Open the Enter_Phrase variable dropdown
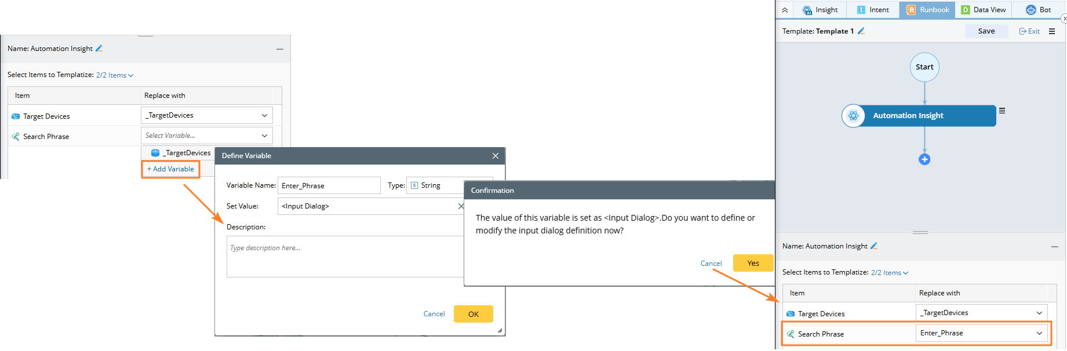Screen dimensions: 1067x351 (1039, 333)
